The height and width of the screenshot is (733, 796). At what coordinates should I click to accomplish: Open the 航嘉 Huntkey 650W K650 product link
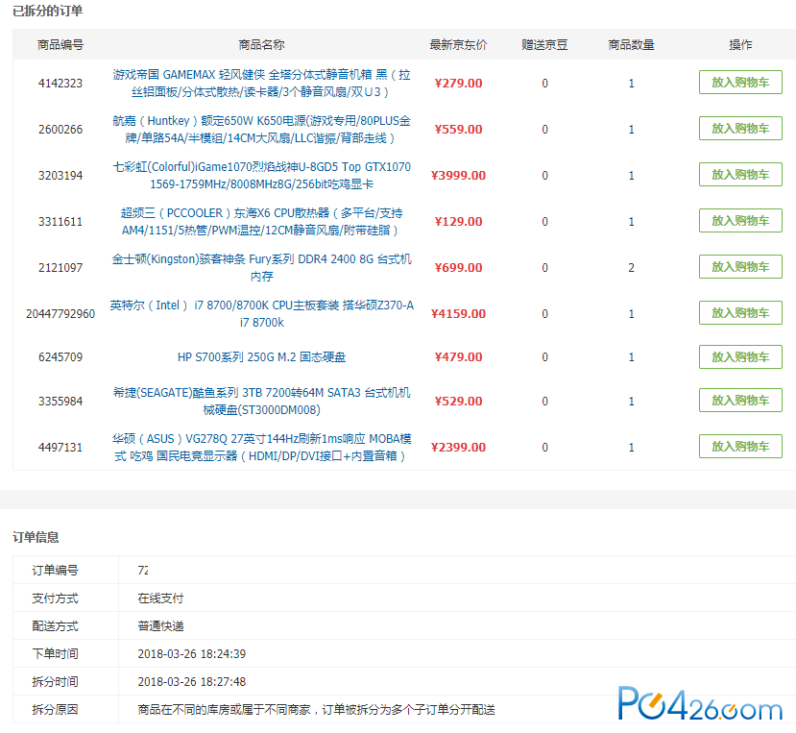[261, 130]
